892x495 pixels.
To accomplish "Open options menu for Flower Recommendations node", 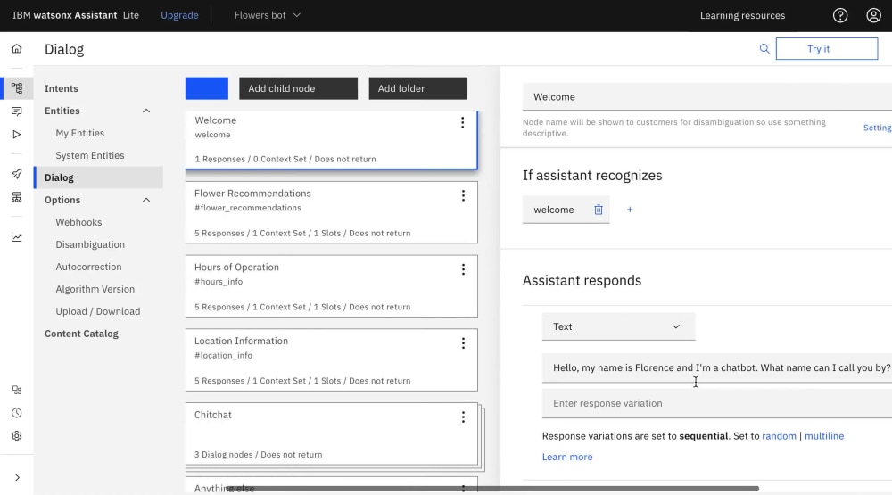I will (463, 195).
